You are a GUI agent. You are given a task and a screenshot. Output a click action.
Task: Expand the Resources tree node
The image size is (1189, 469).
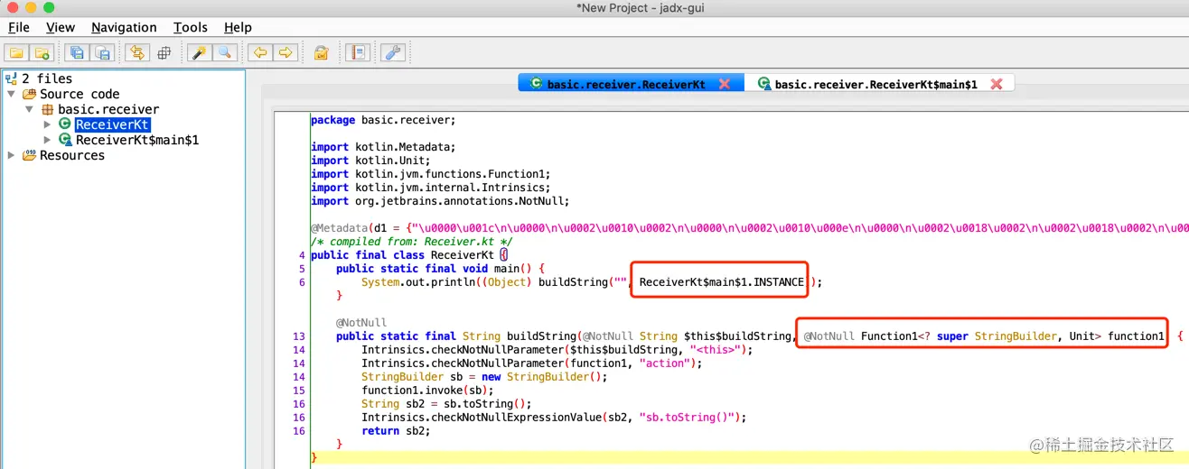(11, 155)
